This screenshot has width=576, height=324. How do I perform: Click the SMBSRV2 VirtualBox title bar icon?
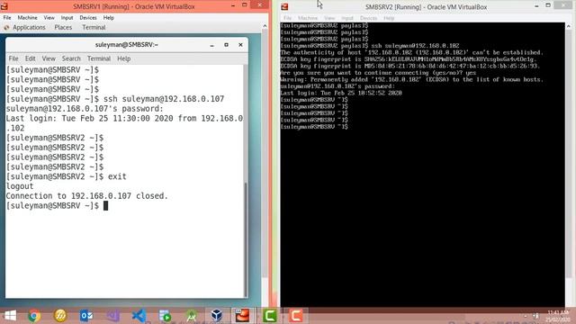point(284,7)
